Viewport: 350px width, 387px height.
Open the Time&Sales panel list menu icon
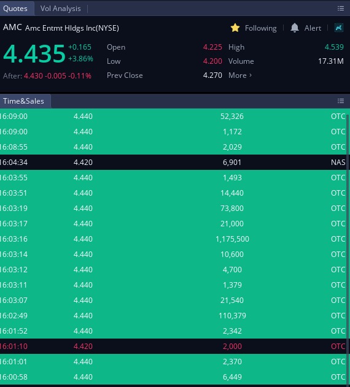(x=341, y=101)
